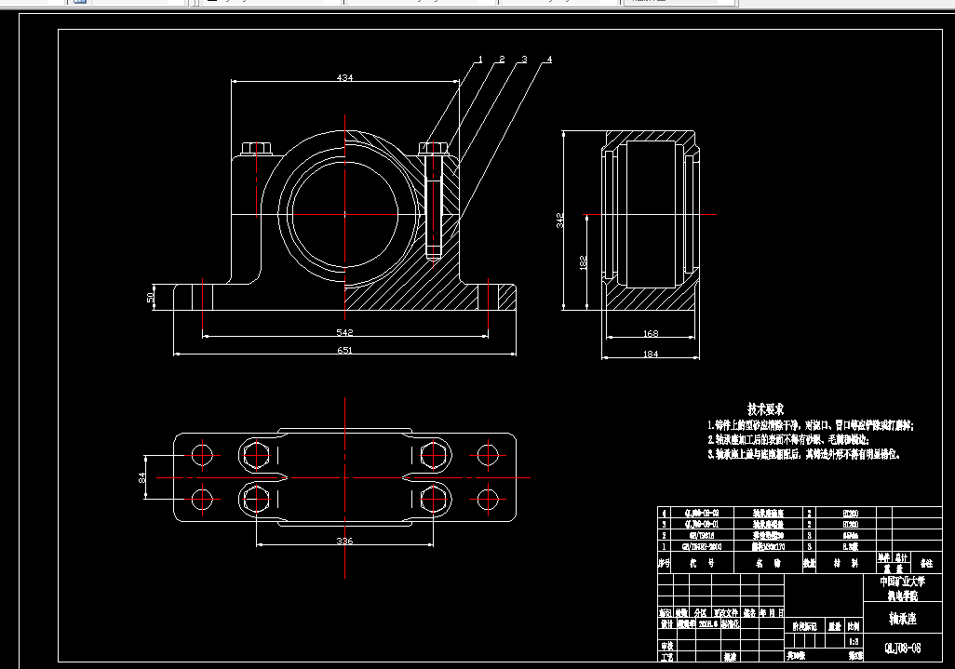The height and width of the screenshot is (669, 955).
Task: Select the 651 overall width dimension
Action: click(x=344, y=350)
